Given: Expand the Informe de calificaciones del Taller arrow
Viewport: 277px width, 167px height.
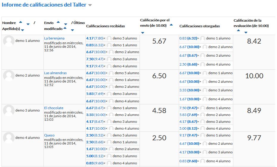Looking at the screenshot, I should [90, 5].
